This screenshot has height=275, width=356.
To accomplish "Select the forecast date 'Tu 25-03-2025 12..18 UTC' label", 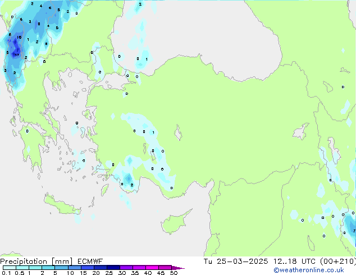I will coord(259,262).
